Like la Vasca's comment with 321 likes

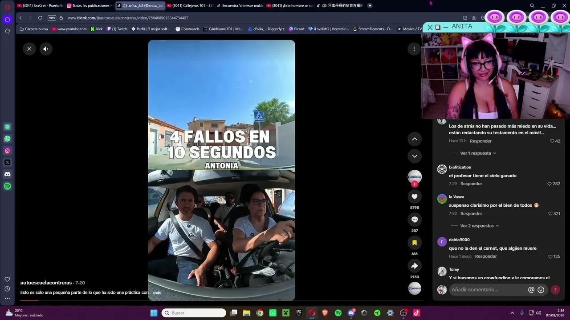tap(550, 214)
